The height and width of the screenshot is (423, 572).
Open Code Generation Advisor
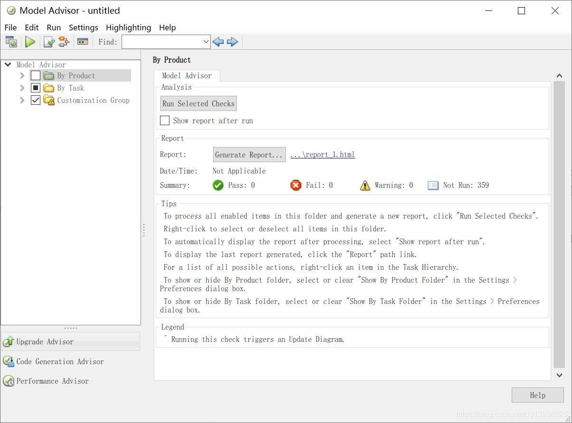click(x=53, y=361)
